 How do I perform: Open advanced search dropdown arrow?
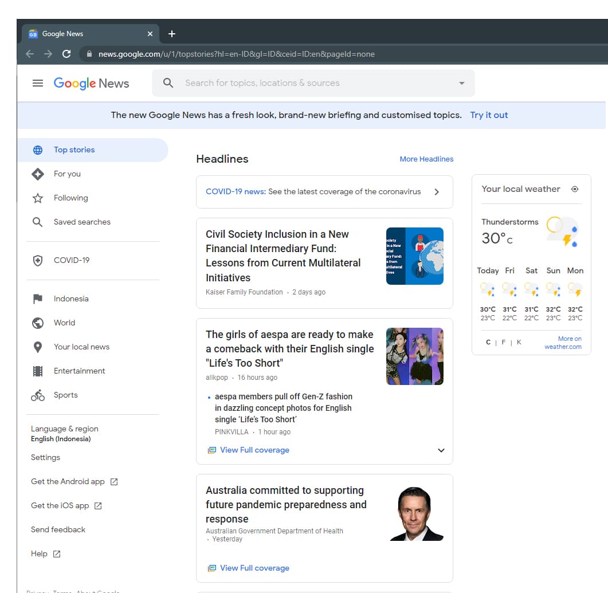(461, 83)
